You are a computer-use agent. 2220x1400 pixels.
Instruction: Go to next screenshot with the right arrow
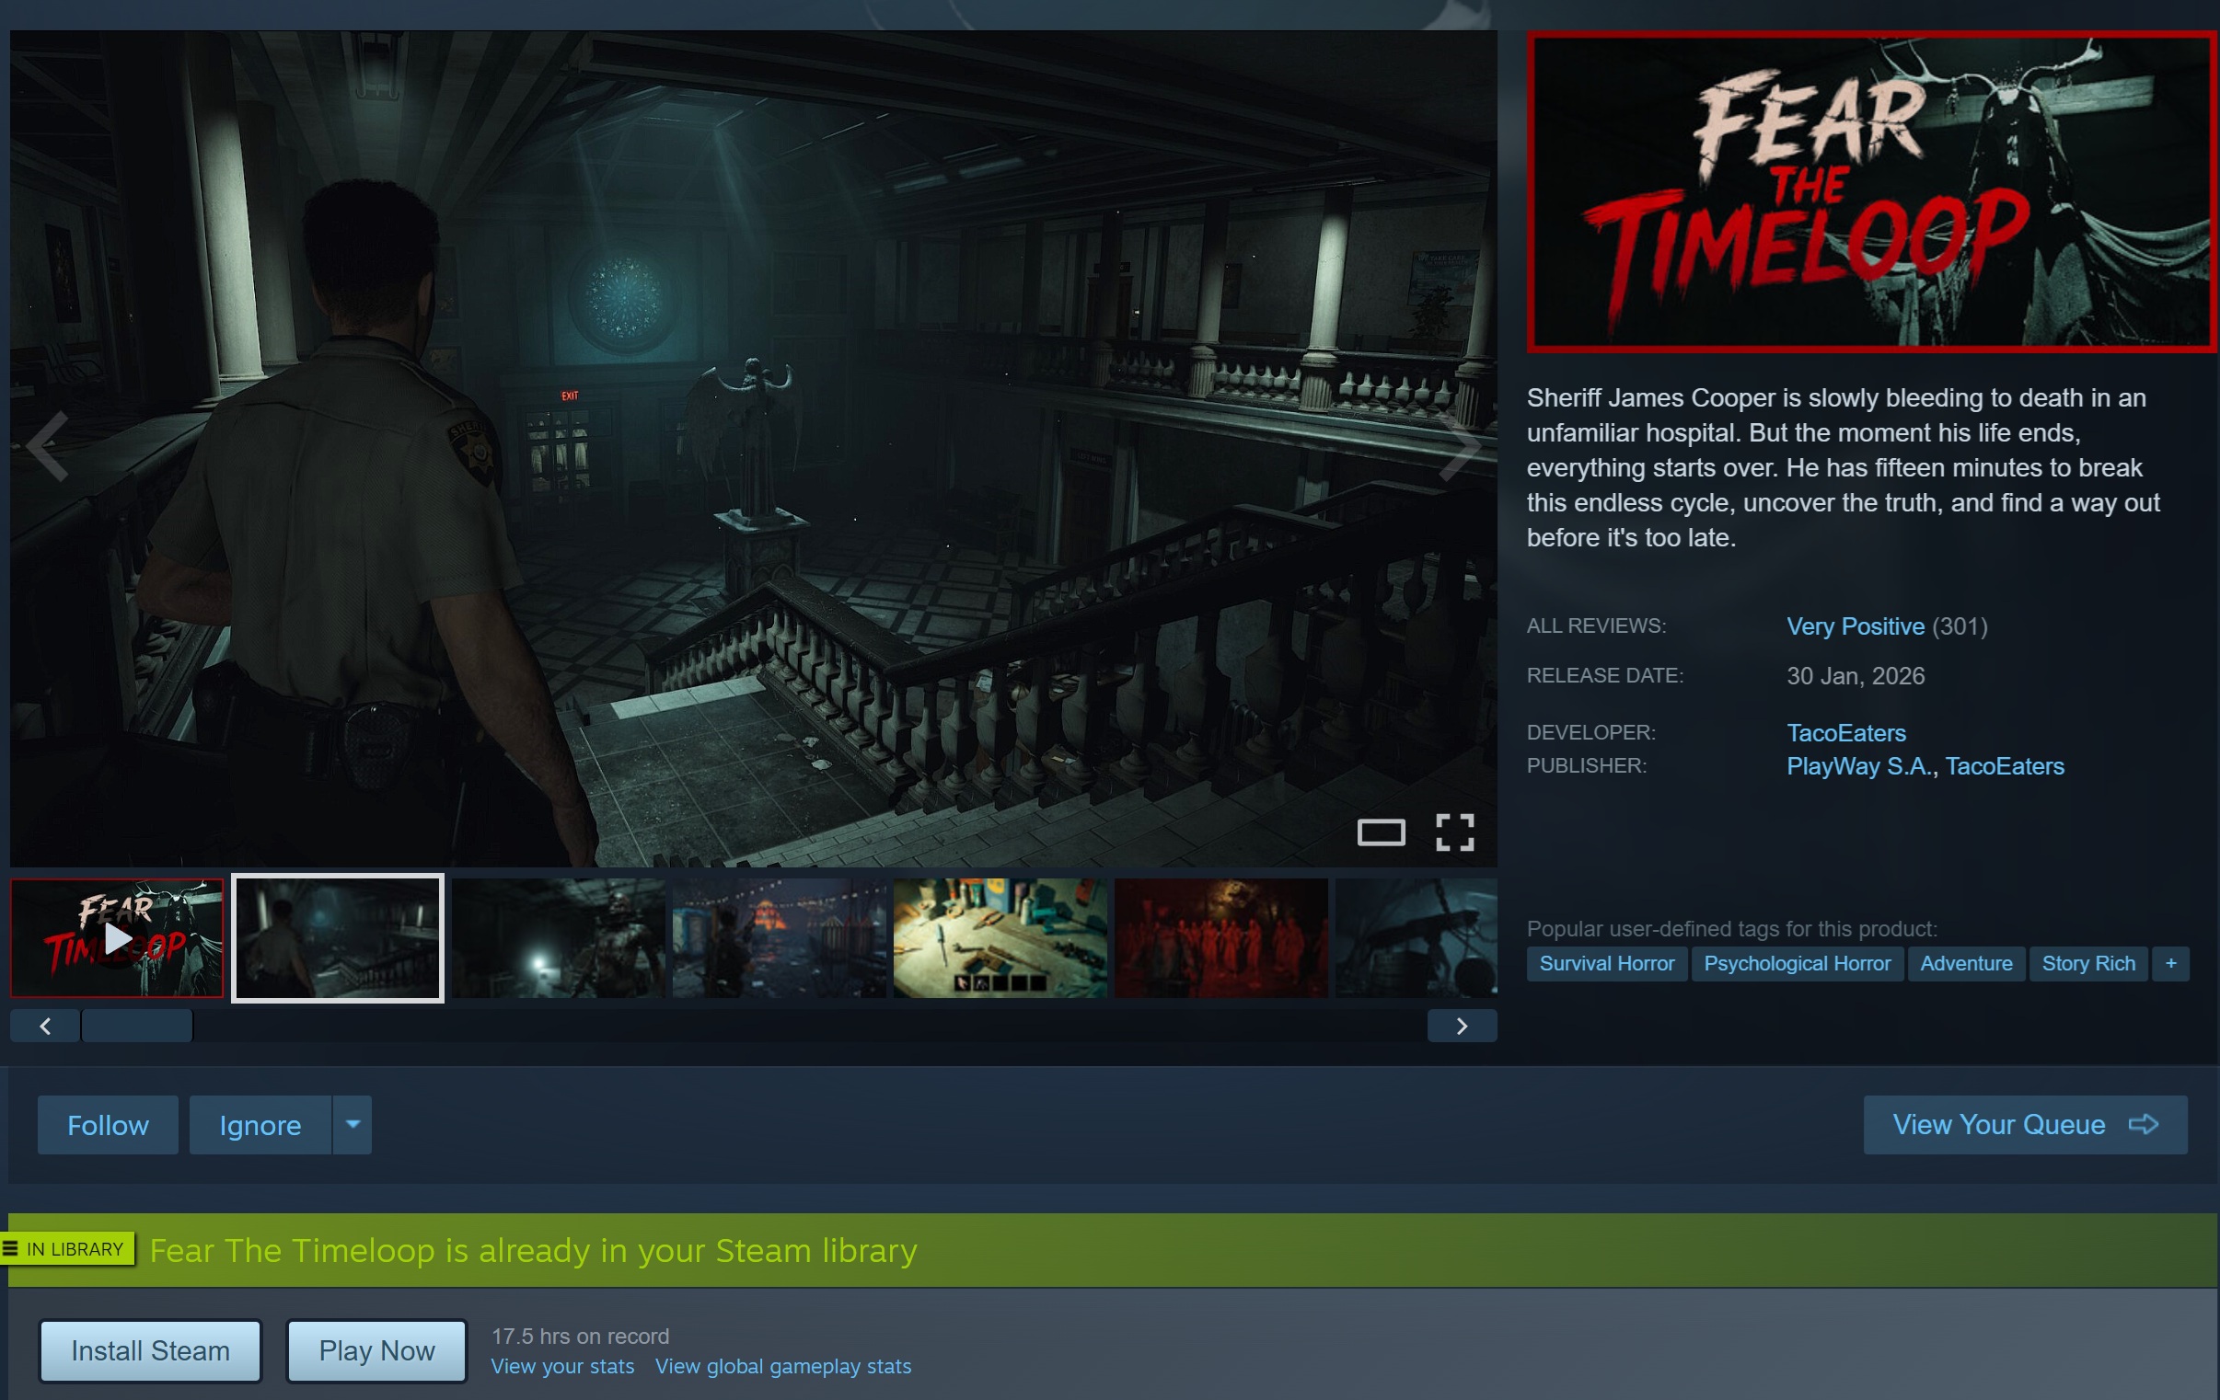1462,447
